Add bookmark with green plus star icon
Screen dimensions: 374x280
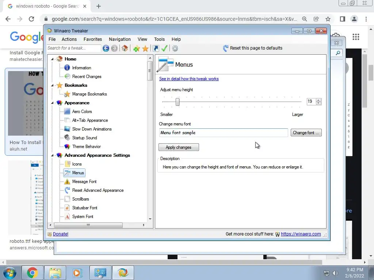tap(137, 48)
